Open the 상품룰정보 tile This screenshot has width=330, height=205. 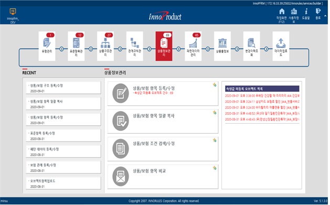pyautogui.click(x=222, y=46)
